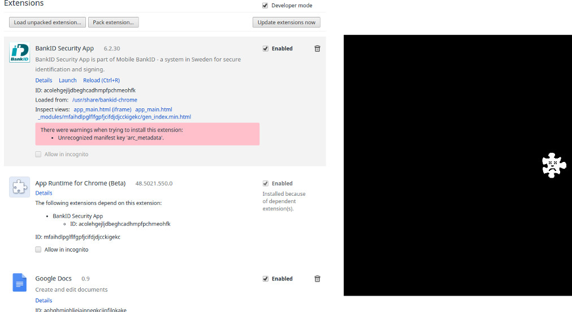Uncheck Enabled for BankID Security App

[265, 49]
